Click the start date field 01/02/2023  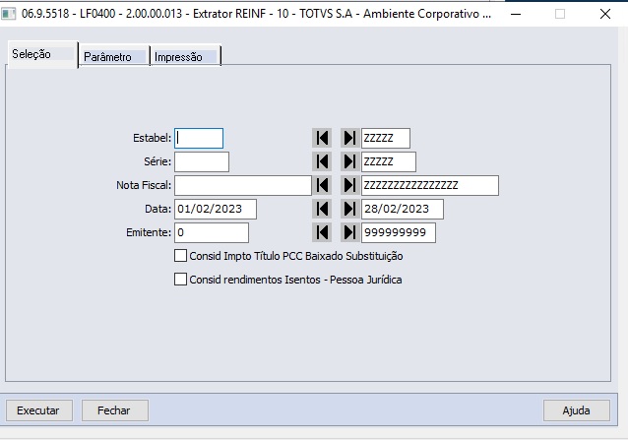point(216,209)
